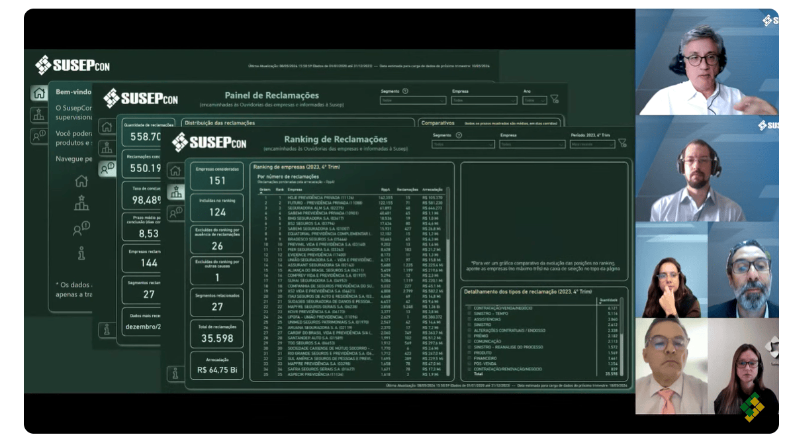Sort detalhamento list by Quantidade header

[x=608, y=301]
